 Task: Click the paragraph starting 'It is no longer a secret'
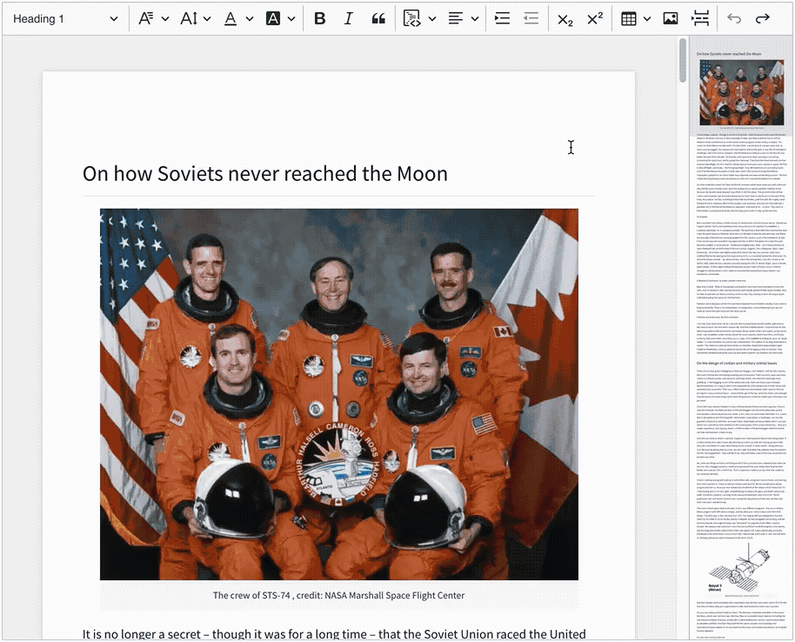[x=334, y=634]
